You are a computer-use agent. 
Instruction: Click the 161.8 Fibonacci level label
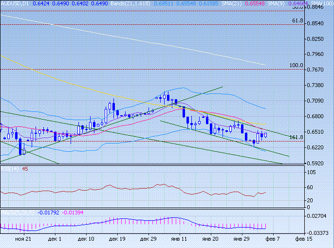tap(296, 138)
